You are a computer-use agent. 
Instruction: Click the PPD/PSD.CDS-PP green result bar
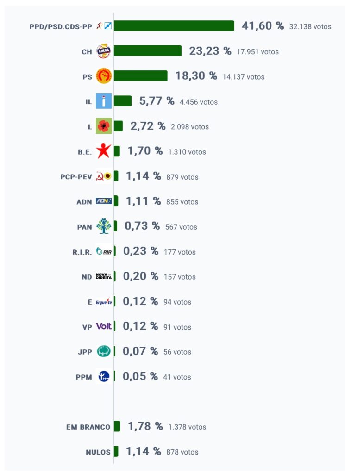pos(174,26)
